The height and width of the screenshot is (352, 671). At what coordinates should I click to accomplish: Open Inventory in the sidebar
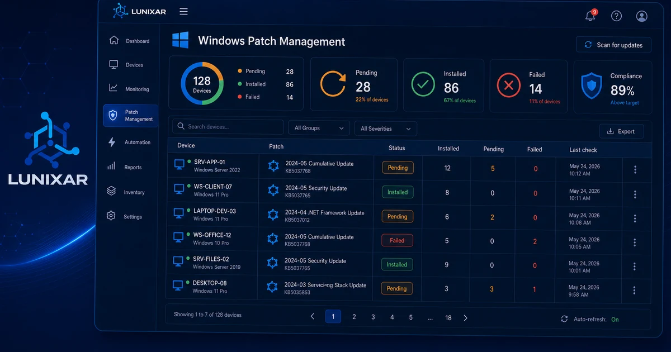point(126,192)
